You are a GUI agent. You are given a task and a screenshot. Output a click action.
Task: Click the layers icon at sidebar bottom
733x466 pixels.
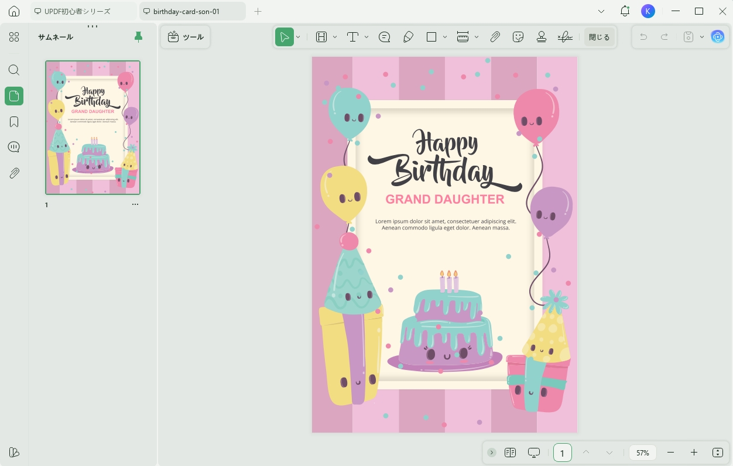pyautogui.click(x=14, y=452)
